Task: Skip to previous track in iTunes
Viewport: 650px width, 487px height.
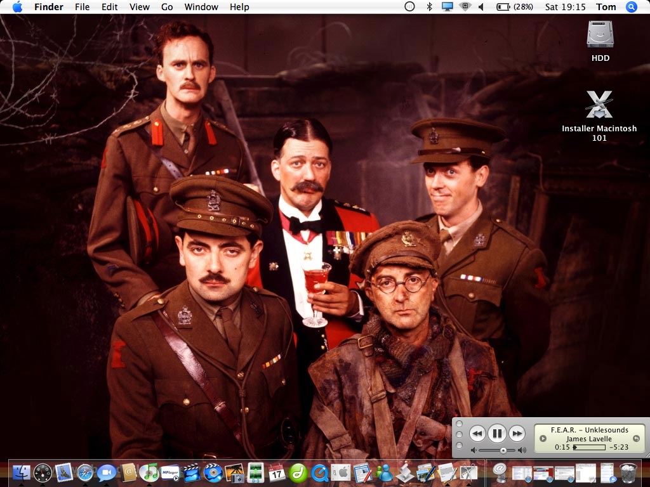Action: [477, 434]
